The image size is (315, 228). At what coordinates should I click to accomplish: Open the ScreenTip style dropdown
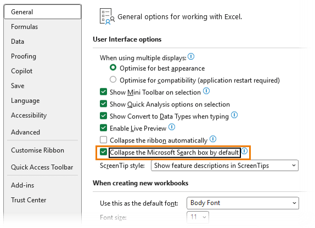[x=224, y=166]
